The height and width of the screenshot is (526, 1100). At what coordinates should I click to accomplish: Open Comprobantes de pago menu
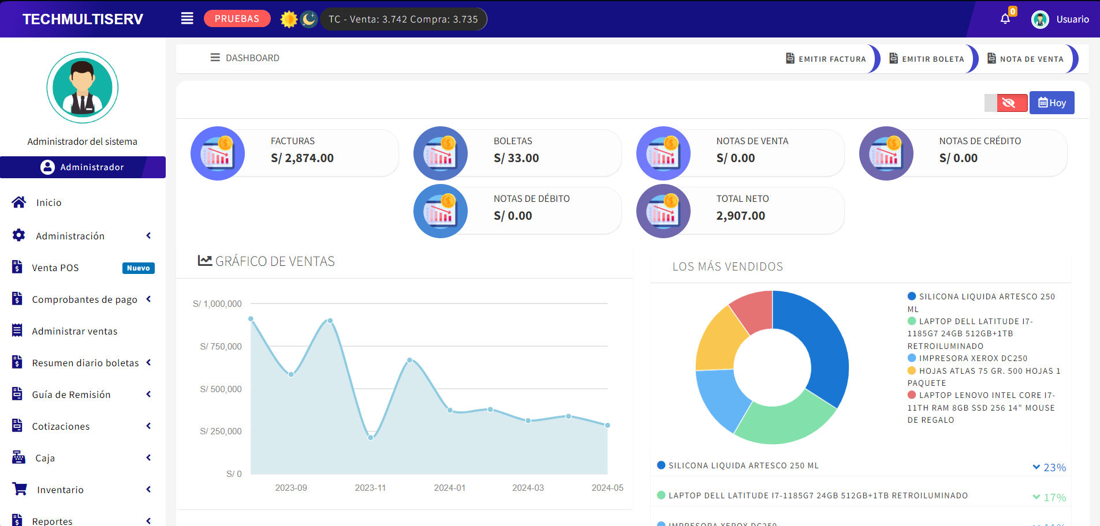click(84, 299)
